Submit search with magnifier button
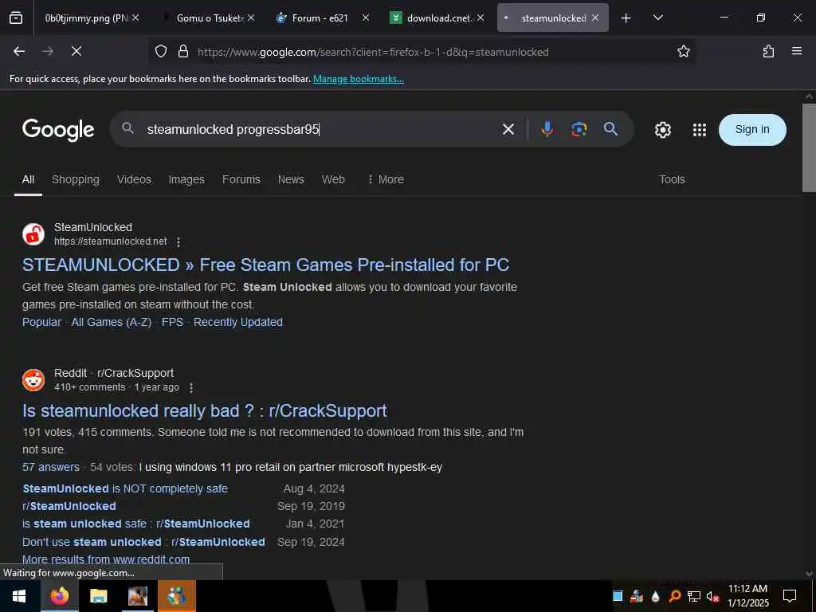The height and width of the screenshot is (612, 816). pyautogui.click(x=610, y=129)
